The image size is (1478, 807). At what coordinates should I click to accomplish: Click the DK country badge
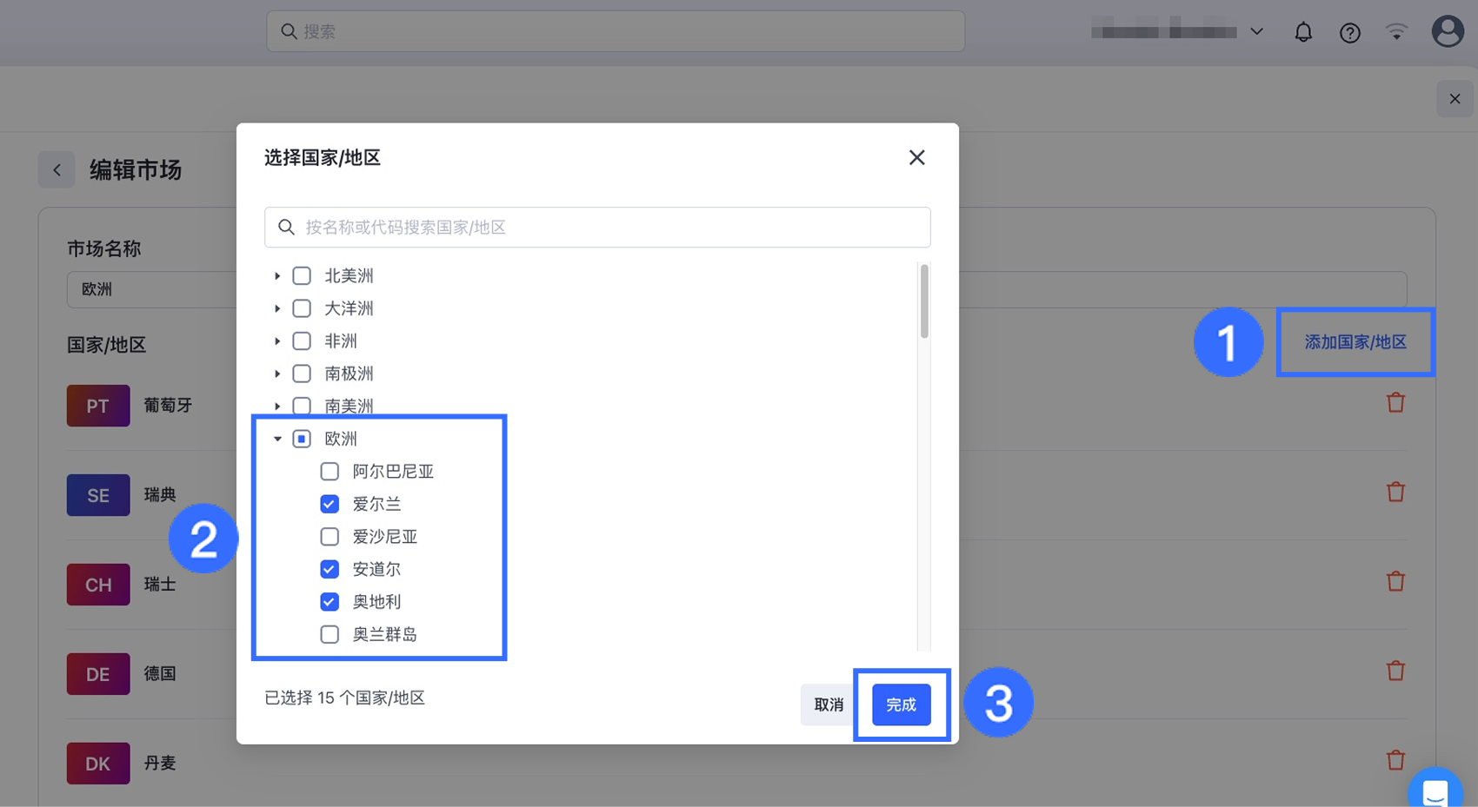click(x=98, y=764)
